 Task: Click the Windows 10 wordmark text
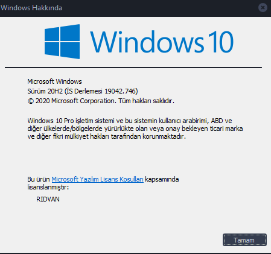tap(162, 42)
